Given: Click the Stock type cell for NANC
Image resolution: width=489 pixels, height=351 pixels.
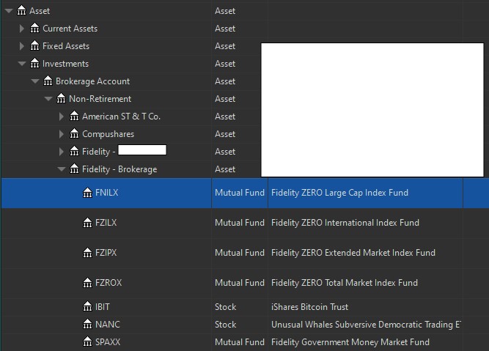Looking at the screenshot, I should pyautogui.click(x=226, y=325).
